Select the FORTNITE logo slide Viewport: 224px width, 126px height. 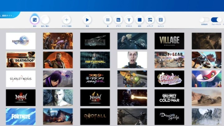21,117
